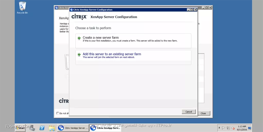Close XenApp Server Configuration via title bar X

pos(195,10)
